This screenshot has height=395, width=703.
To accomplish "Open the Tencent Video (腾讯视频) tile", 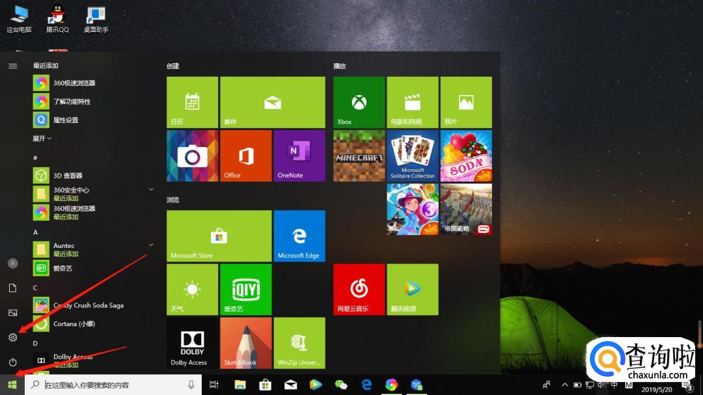I will (x=413, y=290).
